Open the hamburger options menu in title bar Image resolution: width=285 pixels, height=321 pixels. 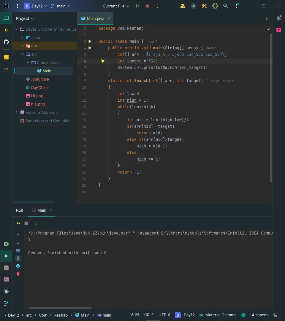coord(18,6)
